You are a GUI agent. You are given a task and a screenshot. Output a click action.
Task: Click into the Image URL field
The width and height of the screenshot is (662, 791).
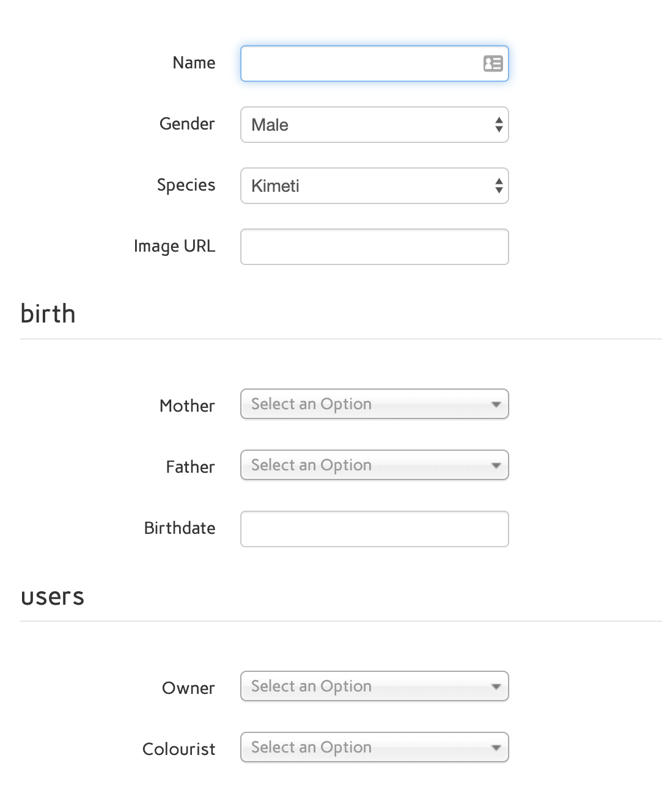coord(374,247)
